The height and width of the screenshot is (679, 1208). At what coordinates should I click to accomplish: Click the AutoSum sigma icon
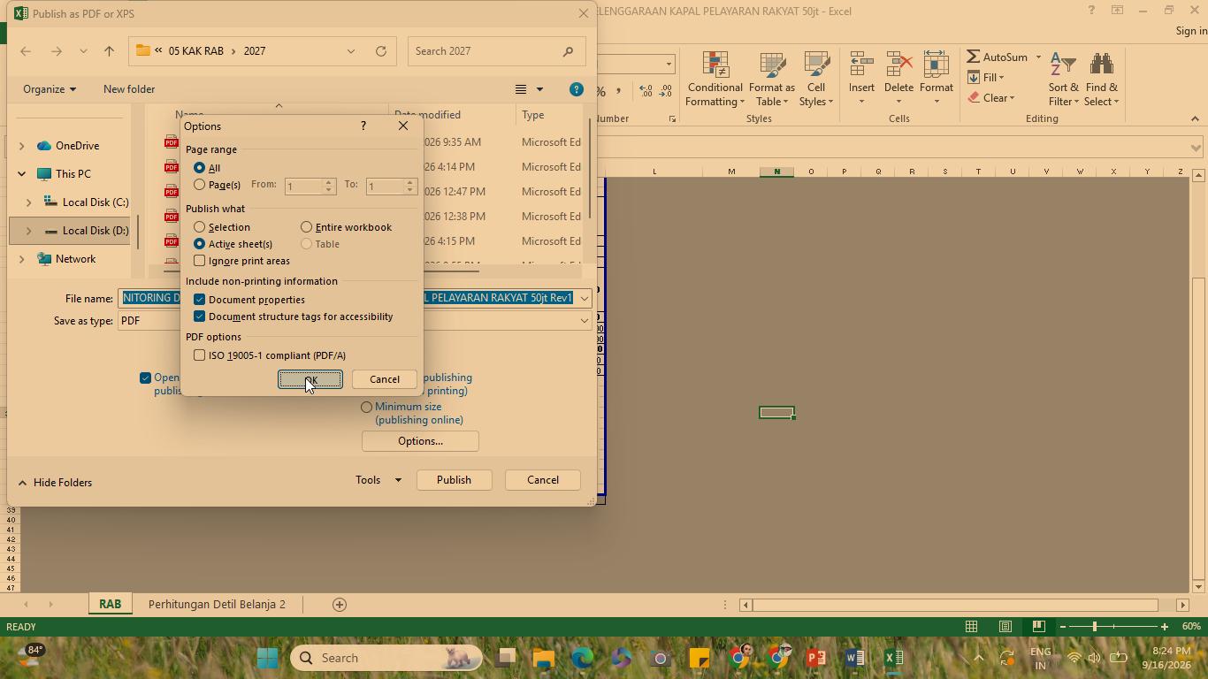973,57
